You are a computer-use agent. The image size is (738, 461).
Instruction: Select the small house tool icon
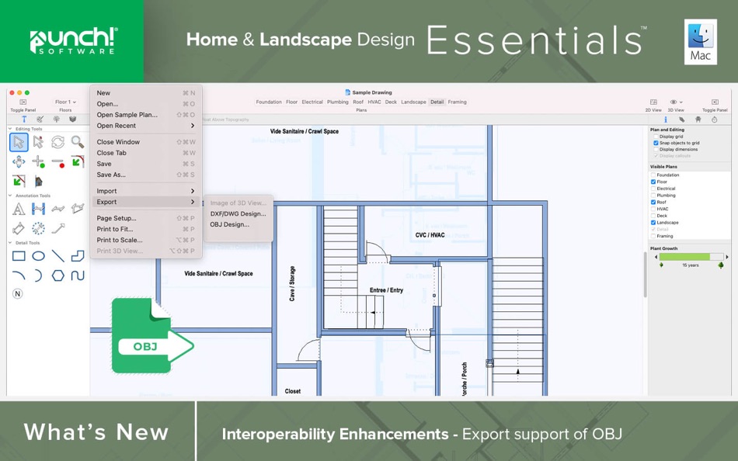coord(38,181)
